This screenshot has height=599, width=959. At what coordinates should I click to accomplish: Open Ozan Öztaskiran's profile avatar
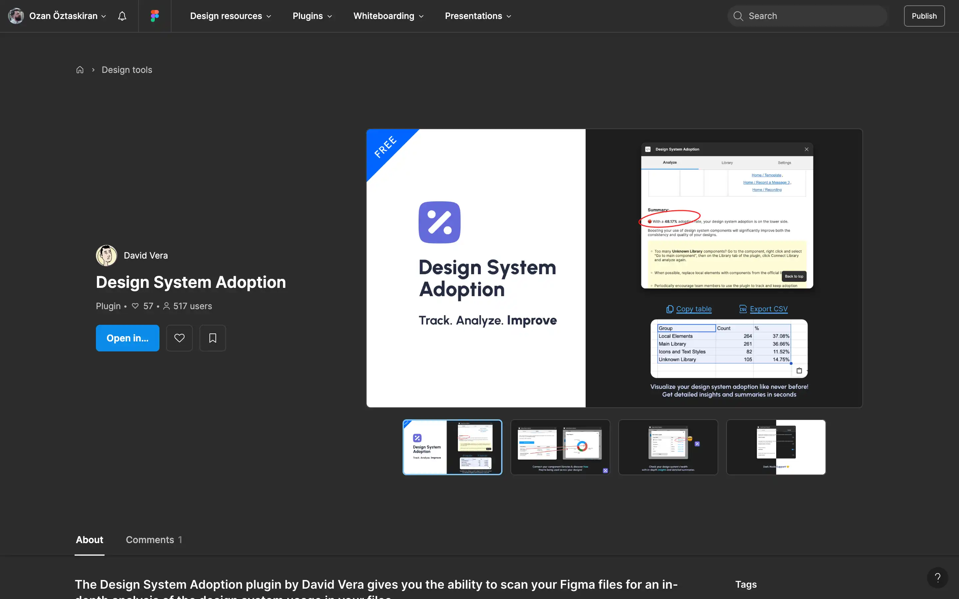tap(16, 16)
